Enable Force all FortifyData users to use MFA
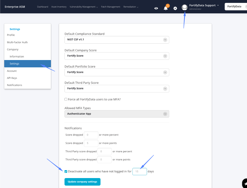The image size is (247, 188). [x=66, y=99]
